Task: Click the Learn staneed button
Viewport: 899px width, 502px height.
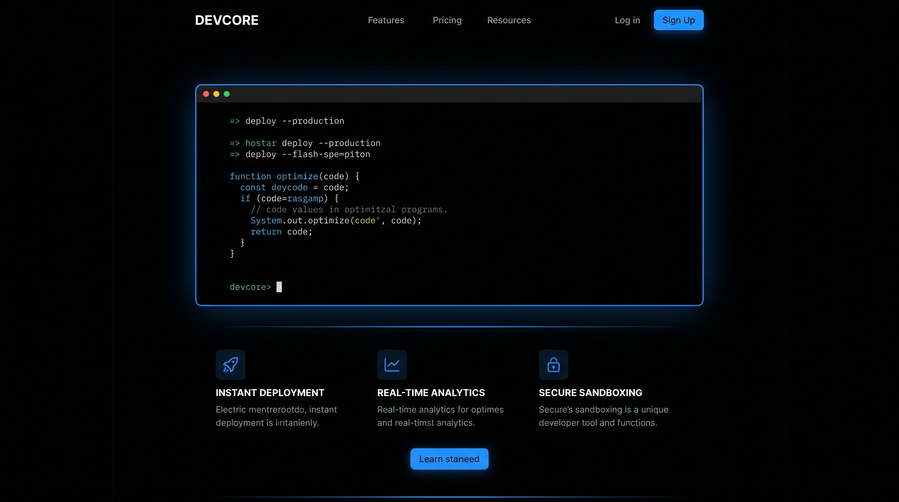Action: (449, 459)
